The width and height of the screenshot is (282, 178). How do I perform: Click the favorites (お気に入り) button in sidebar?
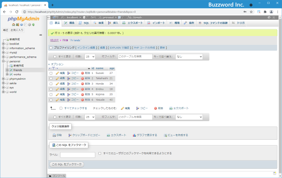(17, 30)
